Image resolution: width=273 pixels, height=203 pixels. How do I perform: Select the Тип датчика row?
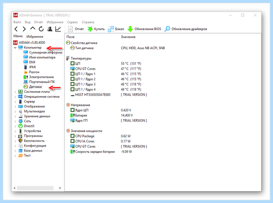coord(117,48)
